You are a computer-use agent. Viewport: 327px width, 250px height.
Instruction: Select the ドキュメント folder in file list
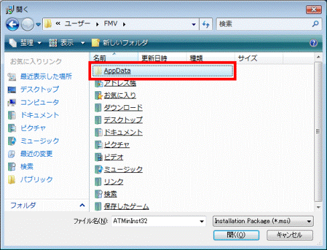pyautogui.click(x=123, y=133)
